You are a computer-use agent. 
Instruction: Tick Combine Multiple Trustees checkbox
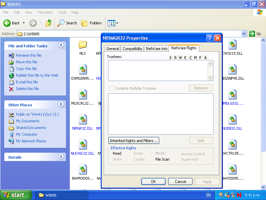(112, 88)
